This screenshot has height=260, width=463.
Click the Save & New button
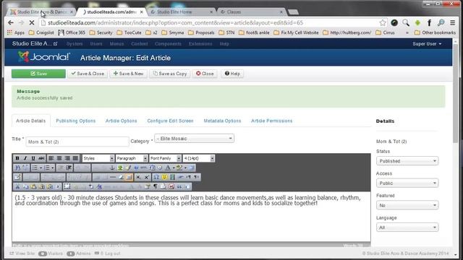[129, 74]
